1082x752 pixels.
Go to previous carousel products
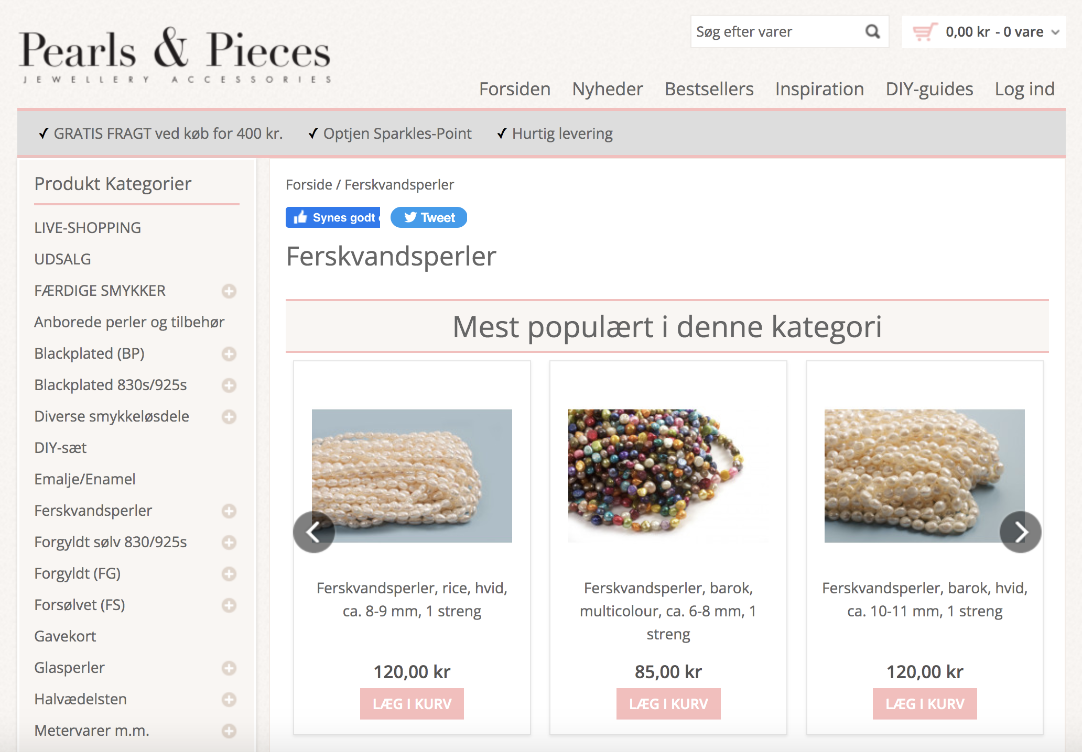click(313, 532)
